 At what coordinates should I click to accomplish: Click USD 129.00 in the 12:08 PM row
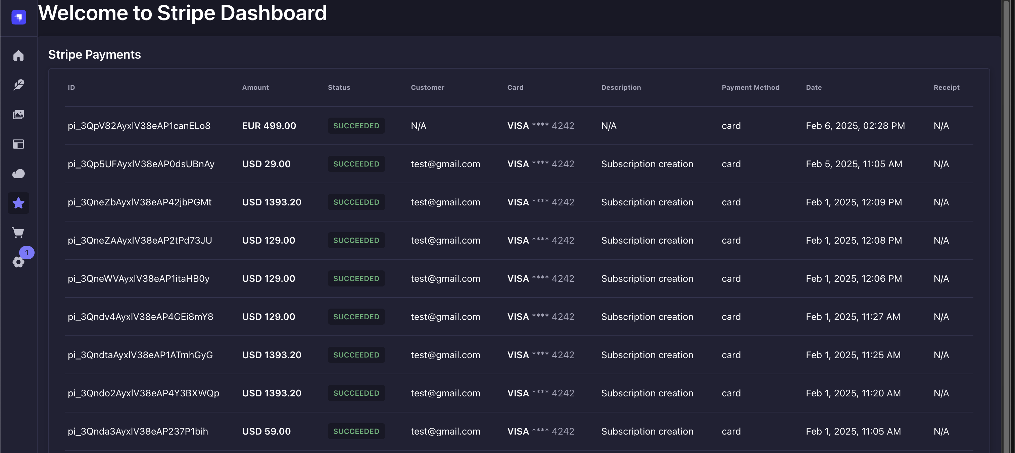point(269,240)
